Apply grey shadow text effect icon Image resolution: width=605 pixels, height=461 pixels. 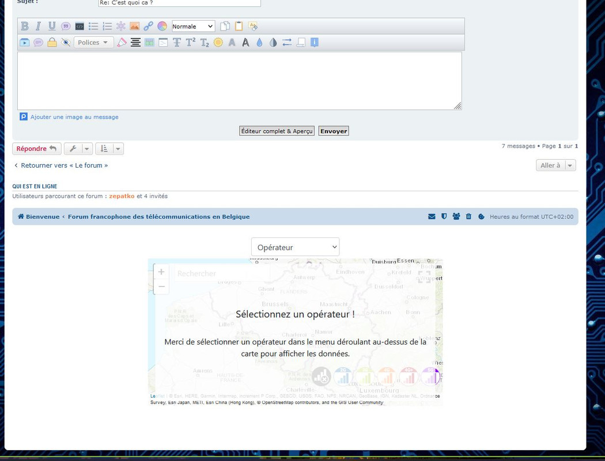[x=232, y=43]
